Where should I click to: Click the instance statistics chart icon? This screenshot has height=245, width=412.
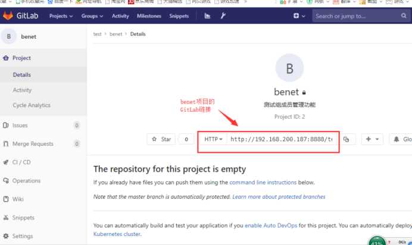coord(207,16)
